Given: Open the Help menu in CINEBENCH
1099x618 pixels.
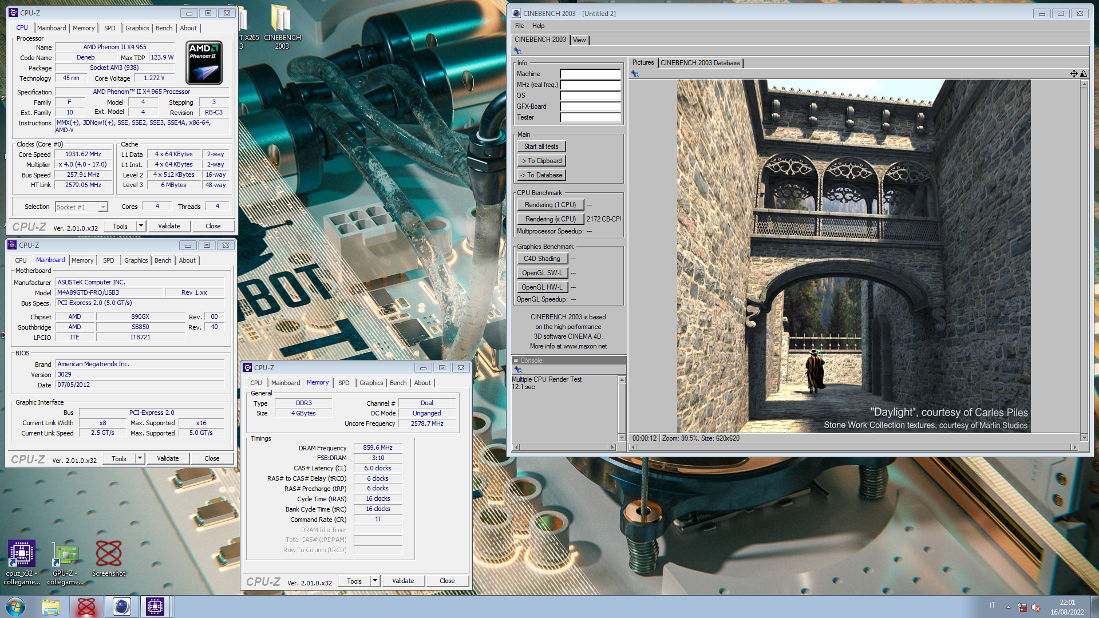Looking at the screenshot, I should click(538, 26).
